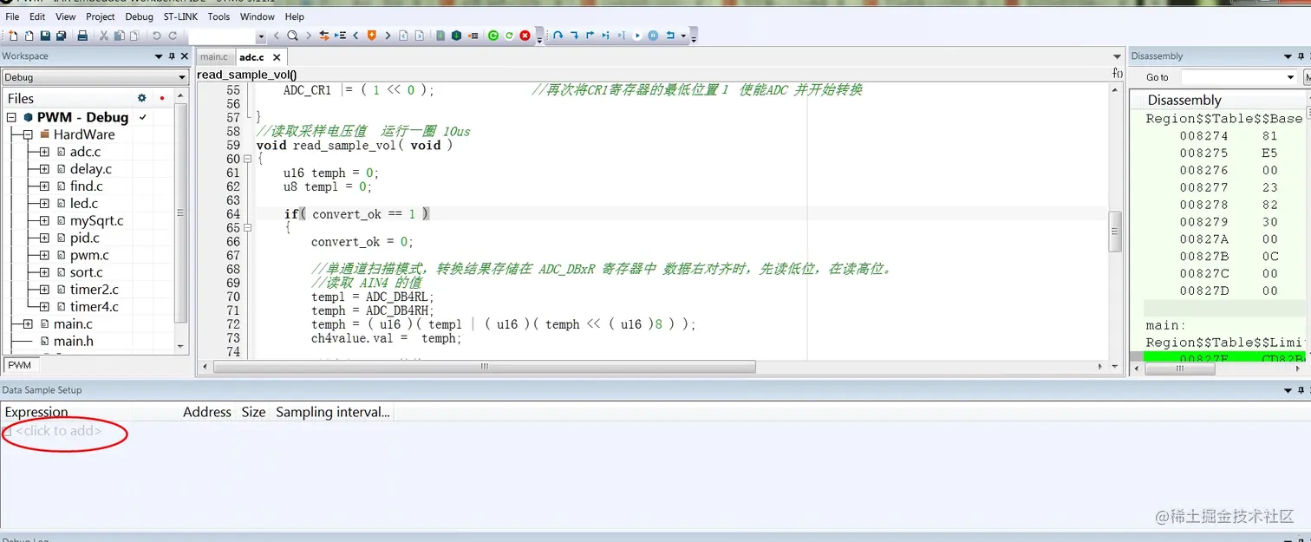The width and height of the screenshot is (1311, 542).
Task: Expand the main.c tree node
Action: tap(28, 323)
